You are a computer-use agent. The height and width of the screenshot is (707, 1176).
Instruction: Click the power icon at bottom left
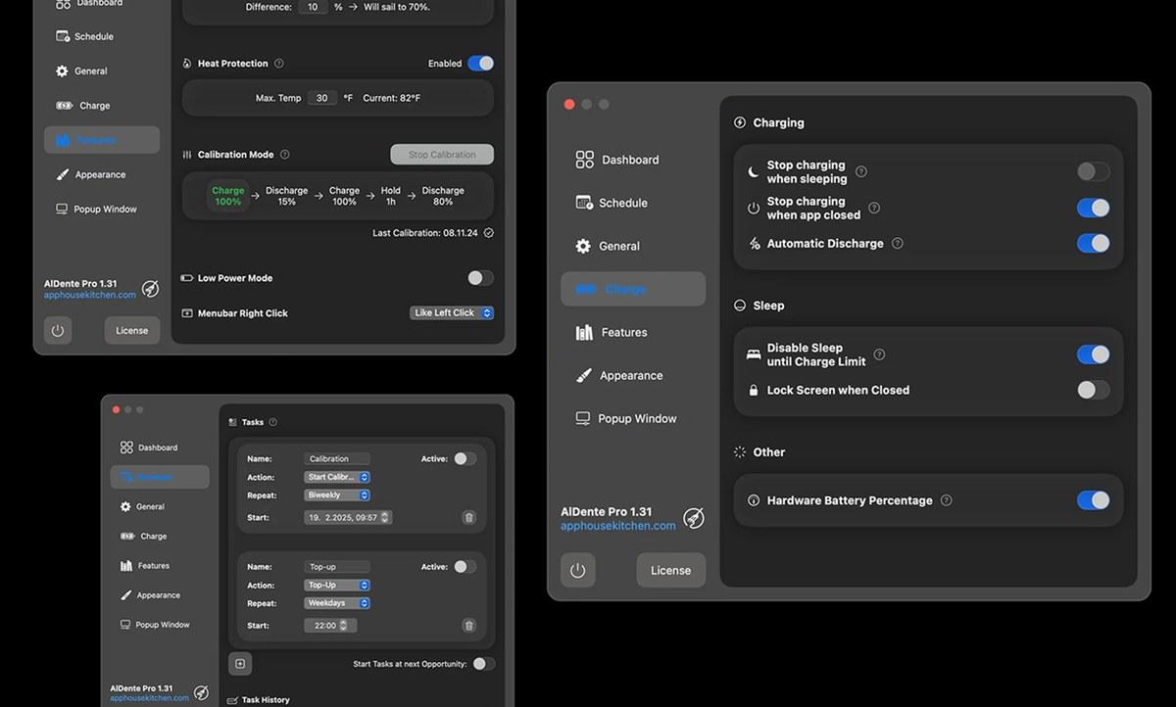pyautogui.click(x=577, y=570)
